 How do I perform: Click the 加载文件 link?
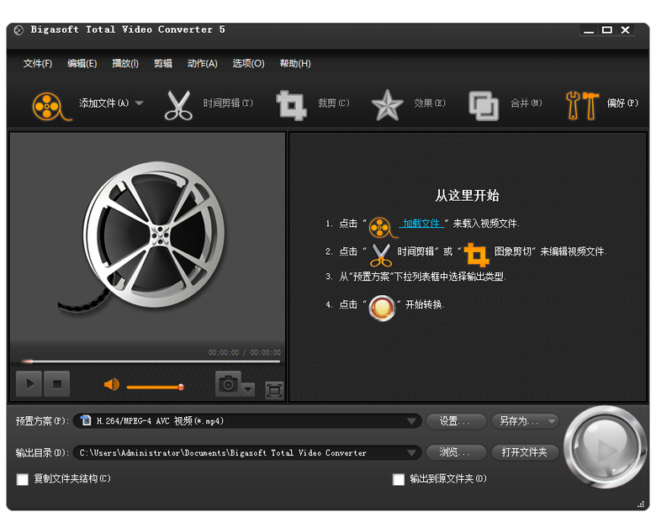point(421,224)
